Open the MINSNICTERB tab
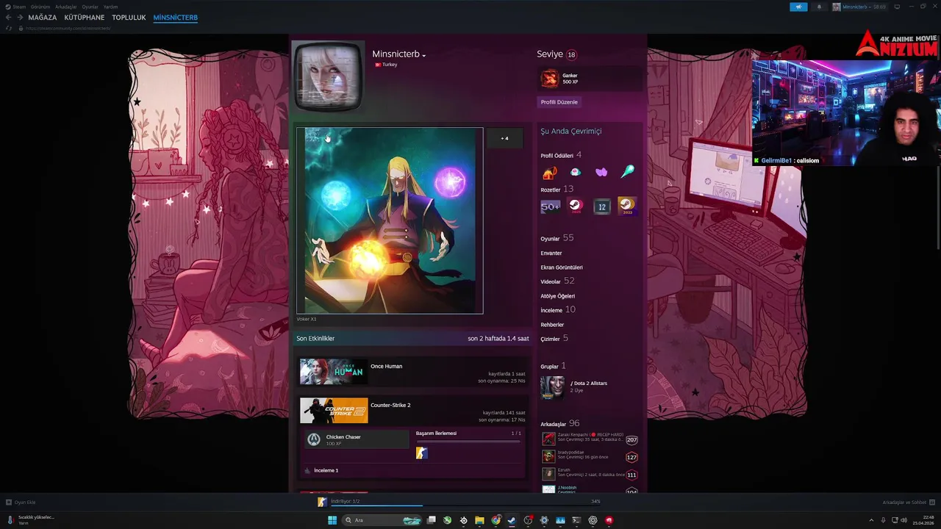The height and width of the screenshot is (529, 941). click(175, 18)
